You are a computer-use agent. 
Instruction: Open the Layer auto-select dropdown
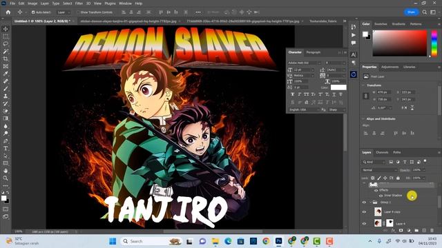click(x=64, y=12)
